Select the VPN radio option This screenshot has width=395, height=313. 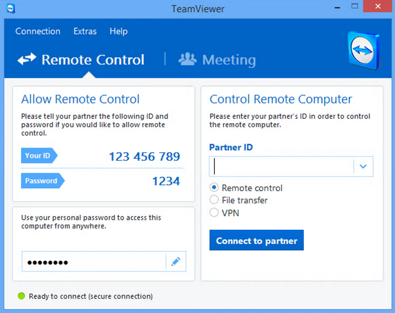tap(214, 212)
